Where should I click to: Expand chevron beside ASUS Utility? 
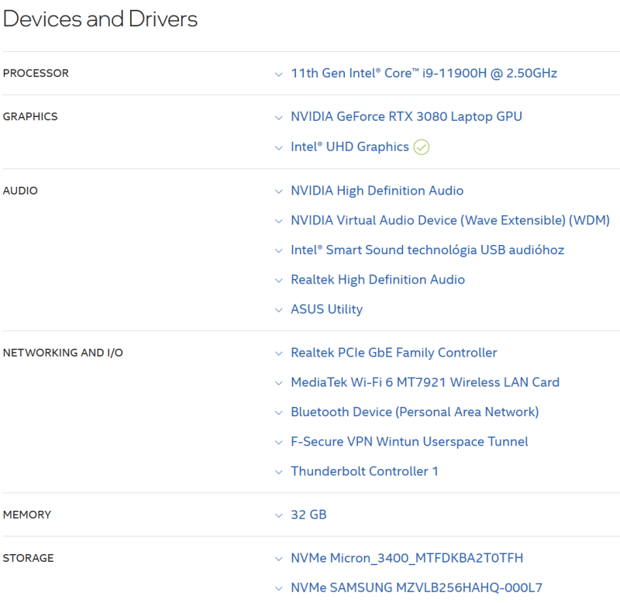point(279,310)
